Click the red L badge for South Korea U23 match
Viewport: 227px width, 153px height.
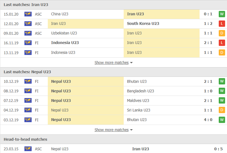222,24
